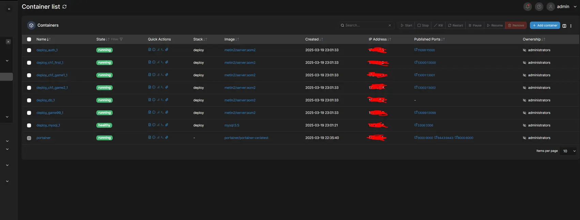This screenshot has width=580, height=220.
Task: Open the State column filter
Action: 117,39
